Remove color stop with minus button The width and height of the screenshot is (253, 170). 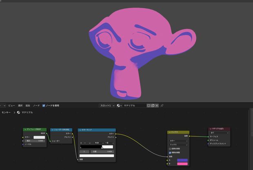pos(85,143)
